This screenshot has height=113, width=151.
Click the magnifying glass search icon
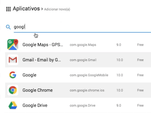tap(8, 27)
